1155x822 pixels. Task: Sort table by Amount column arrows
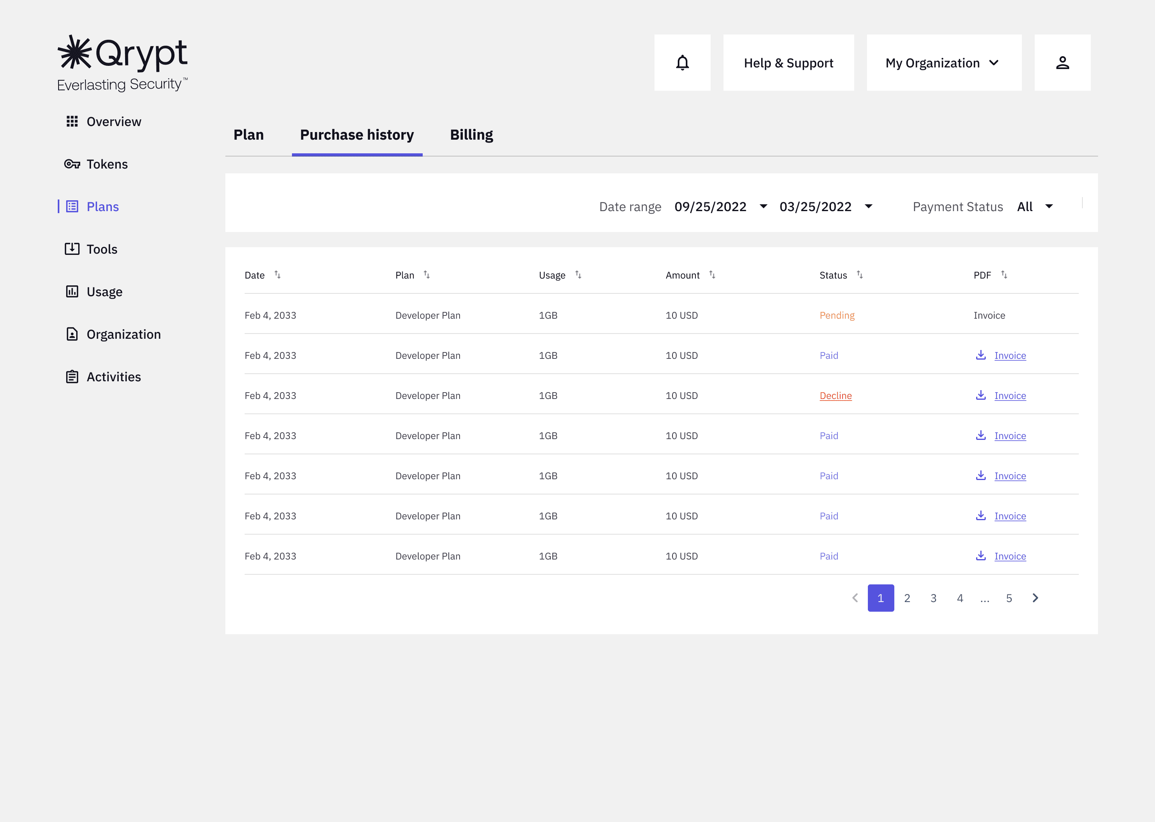712,275
